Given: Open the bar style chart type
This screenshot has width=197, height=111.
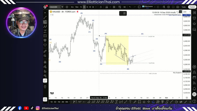Looking at the screenshot, I should (x=101, y=7).
